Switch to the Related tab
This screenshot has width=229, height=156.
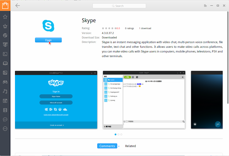[x=130, y=146]
